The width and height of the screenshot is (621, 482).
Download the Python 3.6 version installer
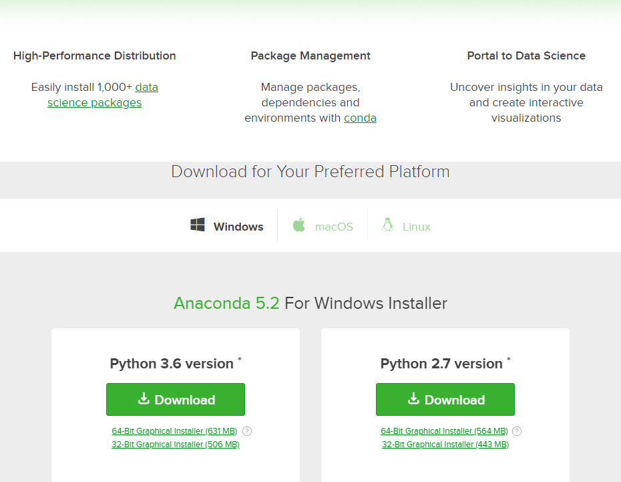(176, 400)
